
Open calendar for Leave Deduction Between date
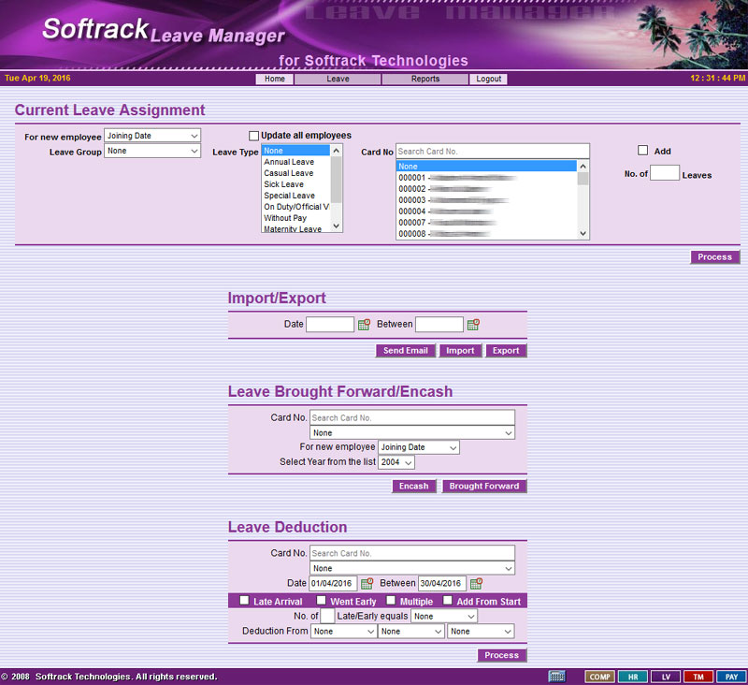pos(476,583)
